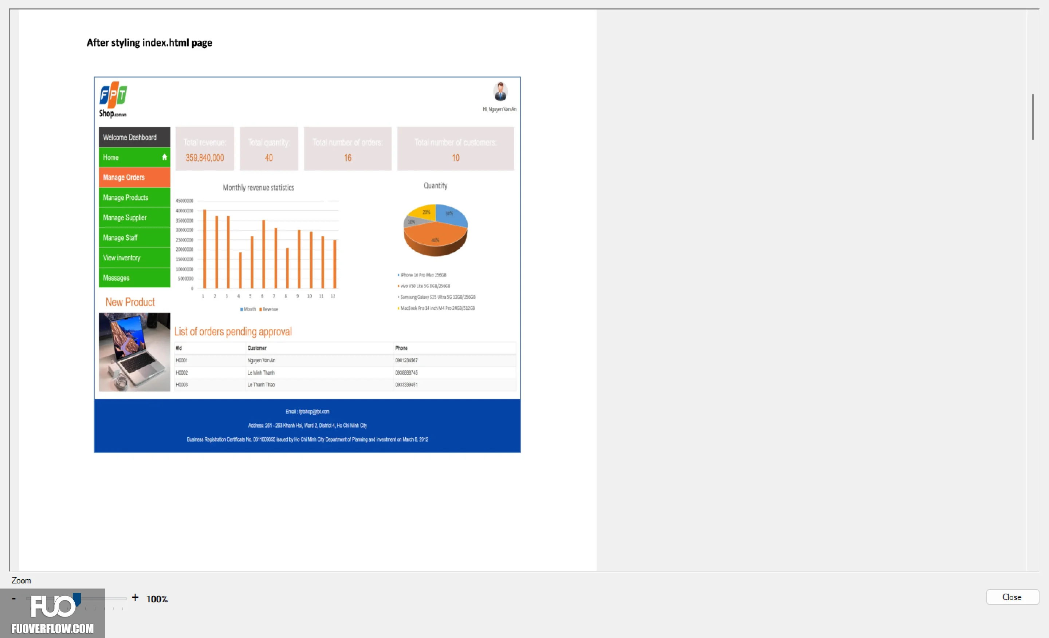Click the phone number 0981234567
1049x638 pixels.
(406, 360)
